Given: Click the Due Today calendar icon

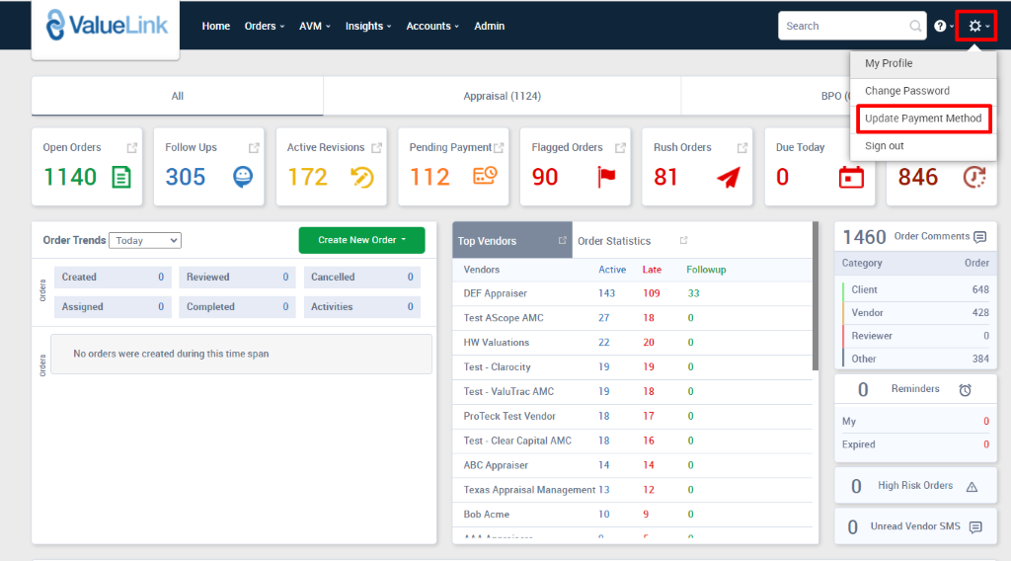Looking at the screenshot, I should (850, 178).
